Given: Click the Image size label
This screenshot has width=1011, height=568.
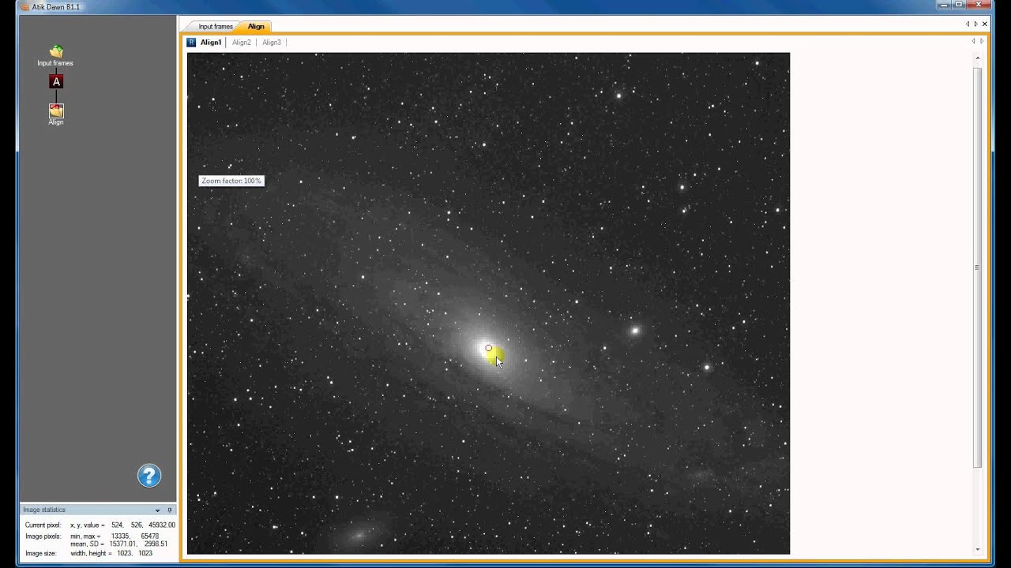Looking at the screenshot, I should click(x=40, y=554).
